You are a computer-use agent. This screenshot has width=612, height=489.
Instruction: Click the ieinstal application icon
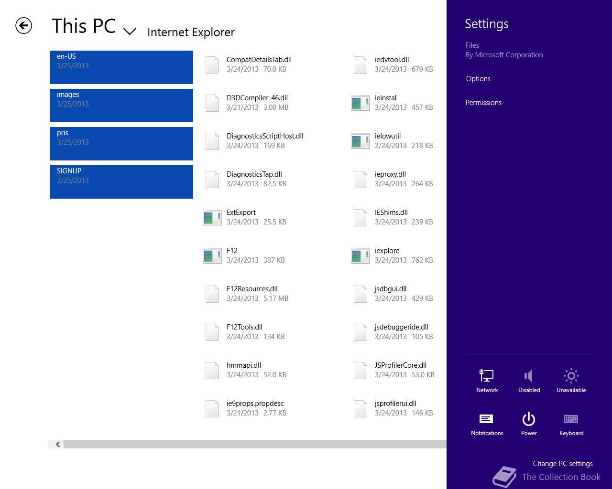(361, 103)
